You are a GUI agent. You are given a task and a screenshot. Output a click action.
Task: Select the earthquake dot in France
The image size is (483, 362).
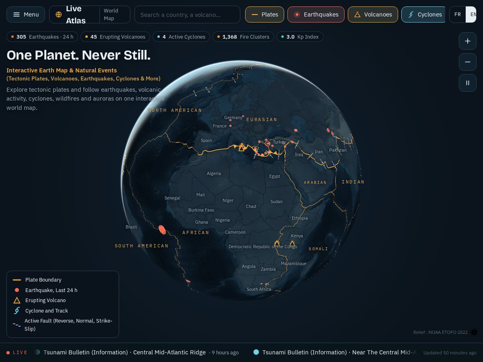(x=230, y=126)
